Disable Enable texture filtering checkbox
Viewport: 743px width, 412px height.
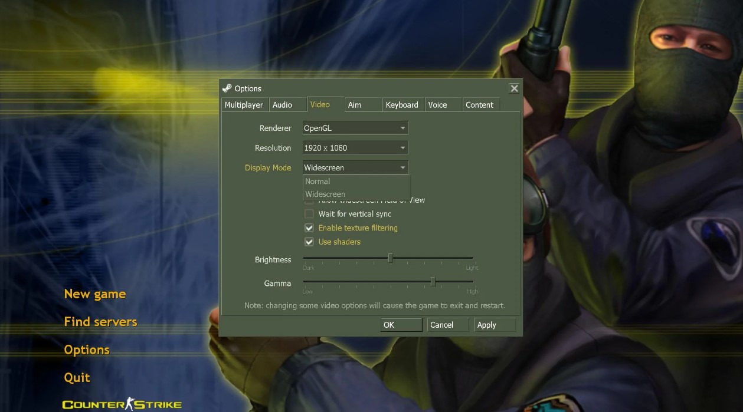[x=309, y=228]
